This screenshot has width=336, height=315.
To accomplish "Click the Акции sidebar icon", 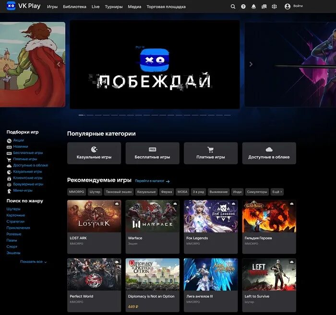I will pyautogui.click(x=9, y=140).
